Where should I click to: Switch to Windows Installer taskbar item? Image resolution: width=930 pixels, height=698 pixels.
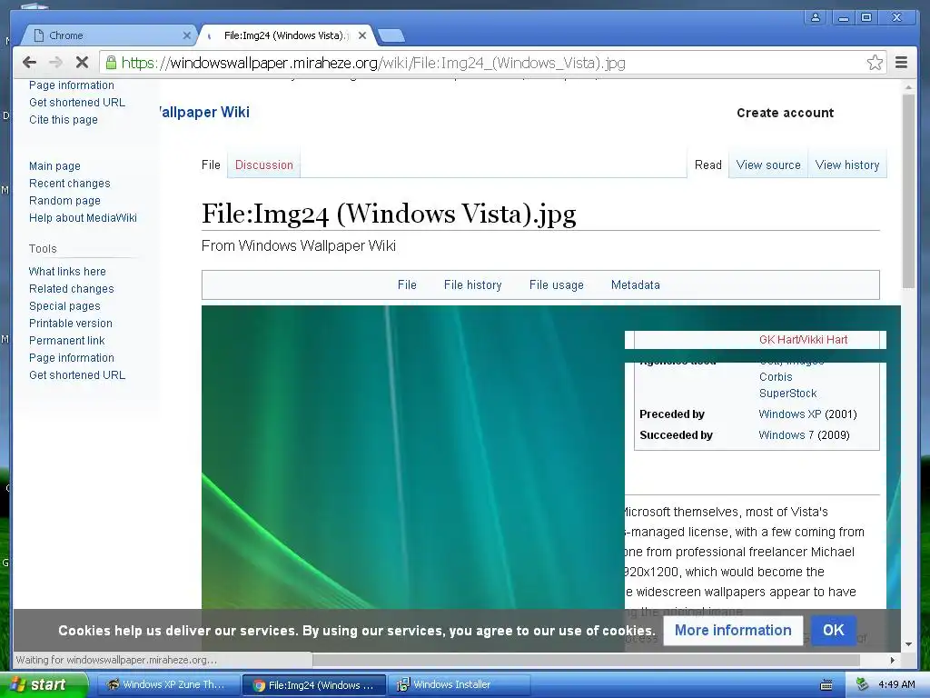(459, 684)
